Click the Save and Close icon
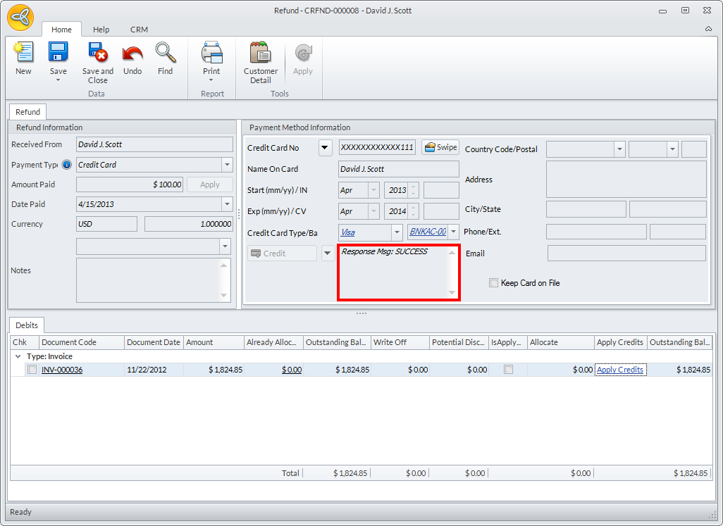The image size is (723, 526). coord(97,54)
